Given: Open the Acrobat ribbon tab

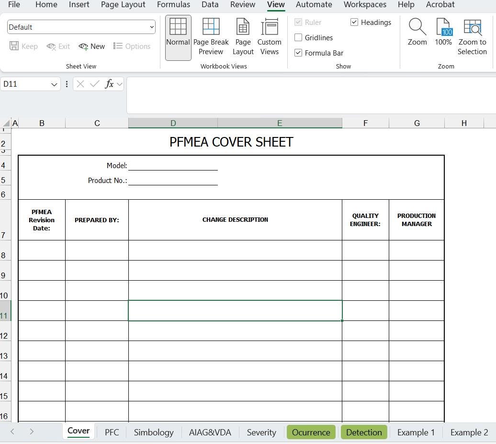Looking at the screenshot, I should click(x=440, y=5).
